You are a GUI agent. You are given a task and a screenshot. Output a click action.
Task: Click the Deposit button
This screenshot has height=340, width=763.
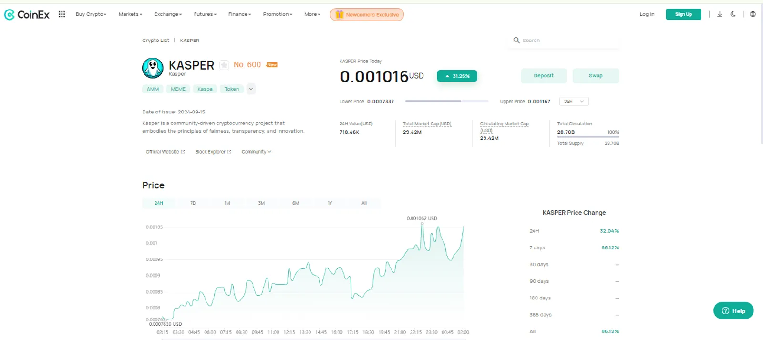pos(544,76)
